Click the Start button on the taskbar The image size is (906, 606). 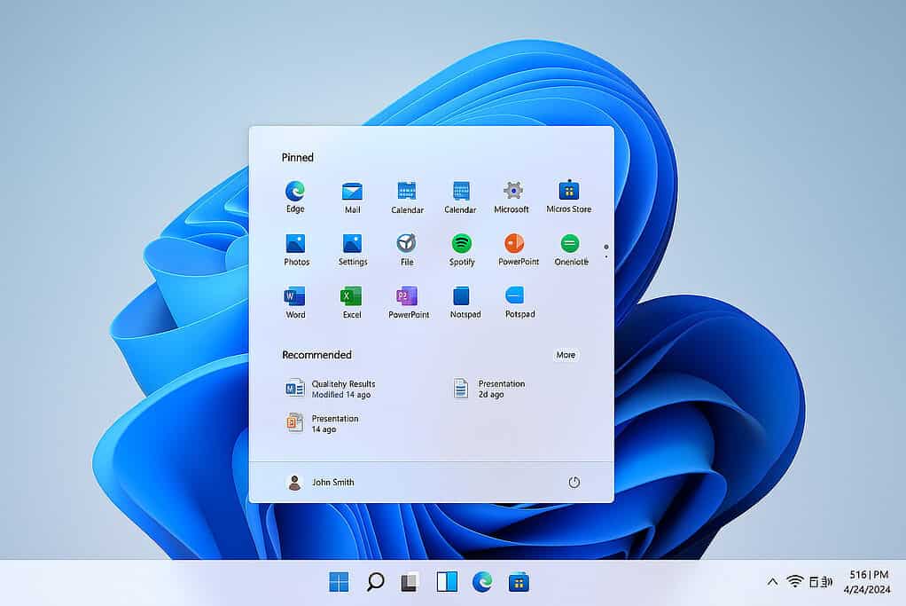[x=339, y=582]
